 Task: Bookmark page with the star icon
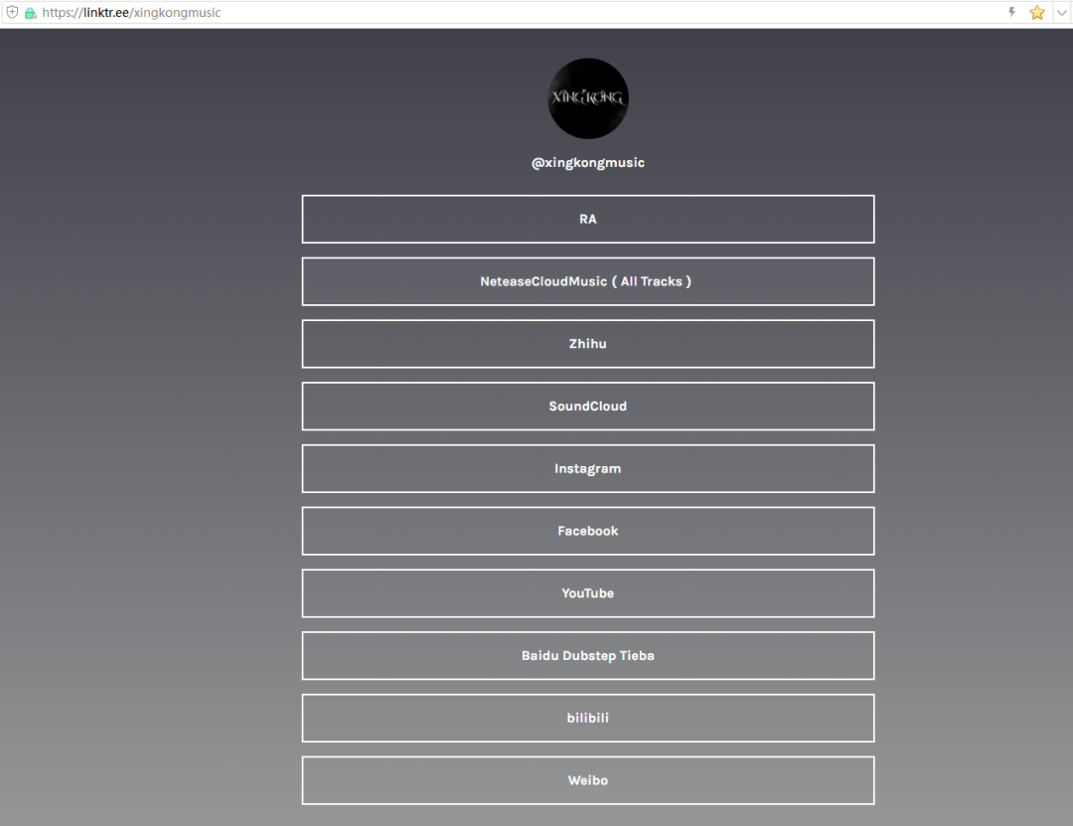[1036, 12]
